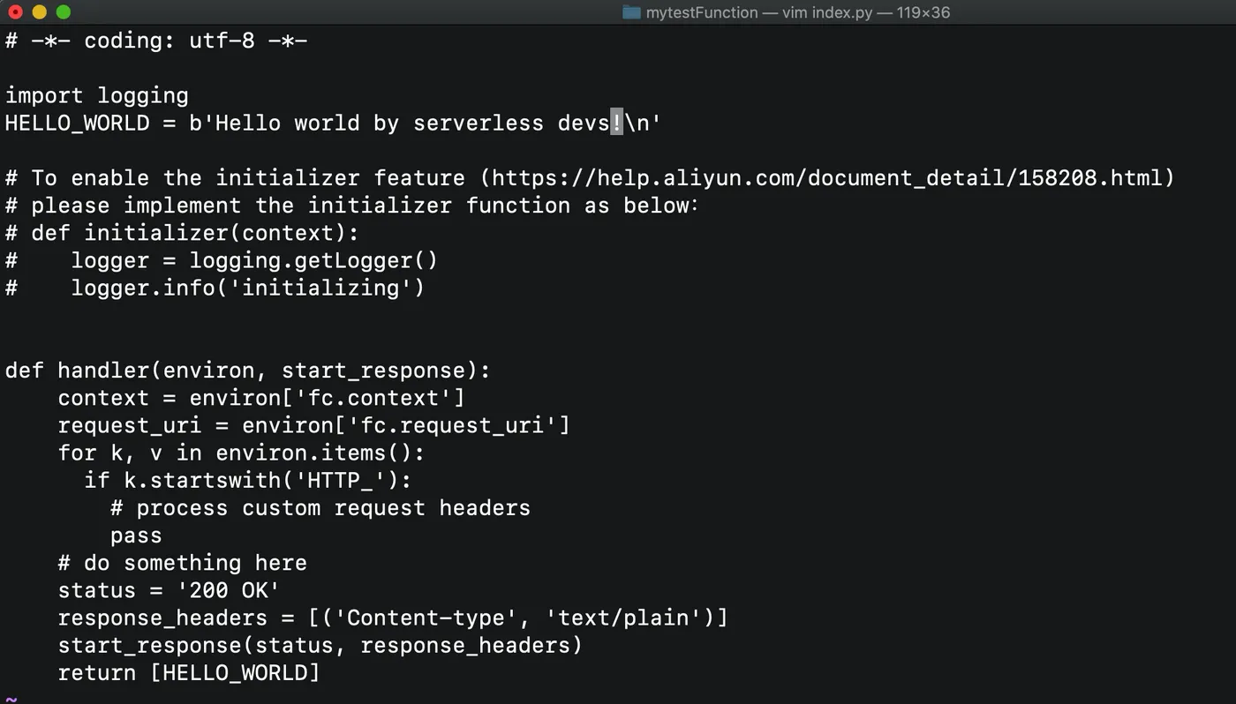Image resolution: width=1236 pixels, height=704 pixels.
Task: Click on 'environ.items()' in the for loop
Action: [x=314, y=453]
